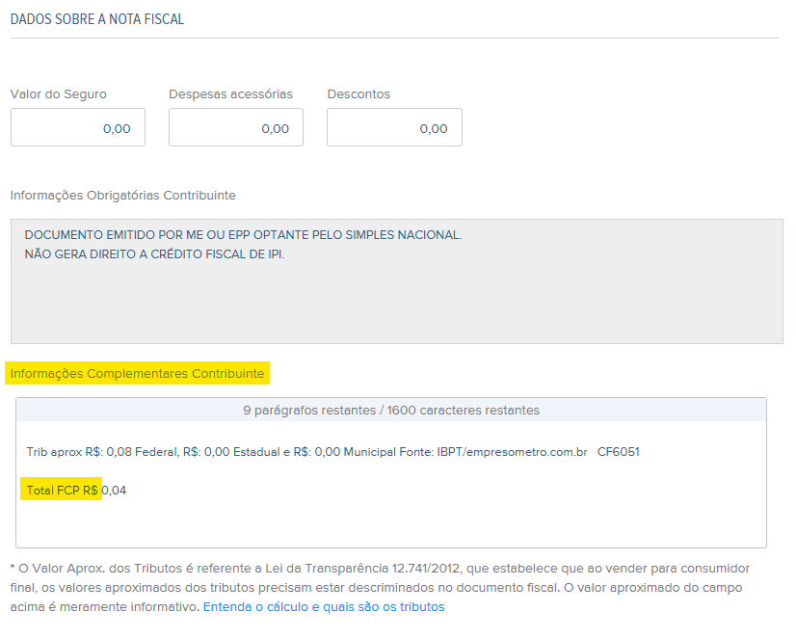Focus the Despesas acessórias amount field
The width and height of the screenshot is (796, 639).
236,128
